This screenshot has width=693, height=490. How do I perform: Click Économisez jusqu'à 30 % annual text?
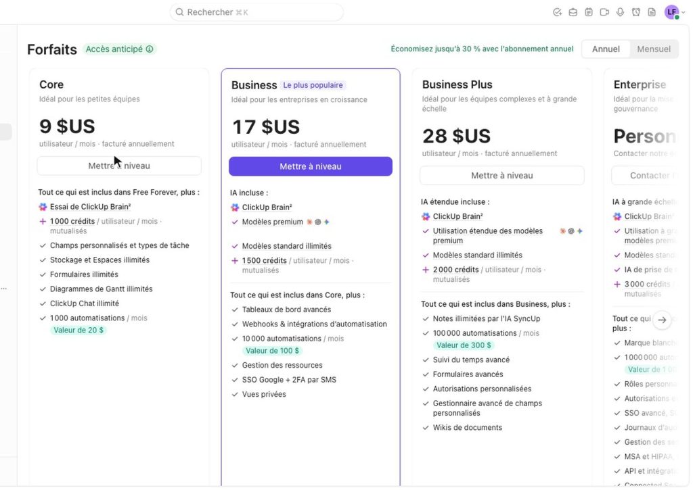click(482, 49)
